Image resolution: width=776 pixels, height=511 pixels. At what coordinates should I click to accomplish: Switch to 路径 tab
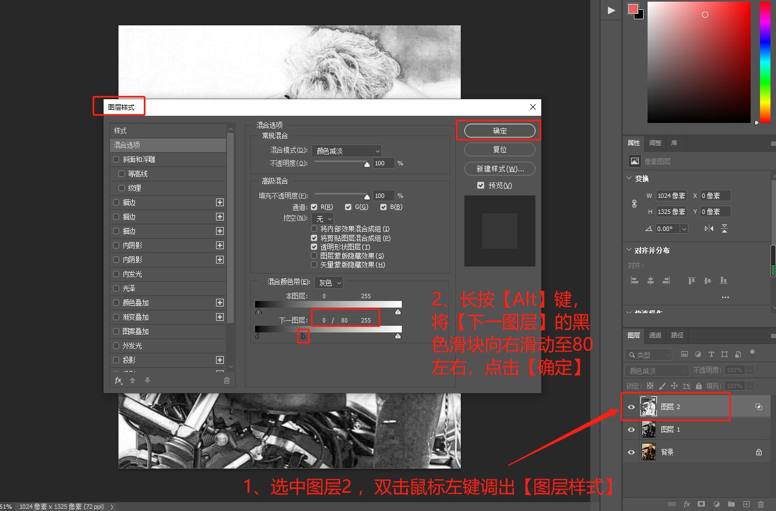click(677, 335)
